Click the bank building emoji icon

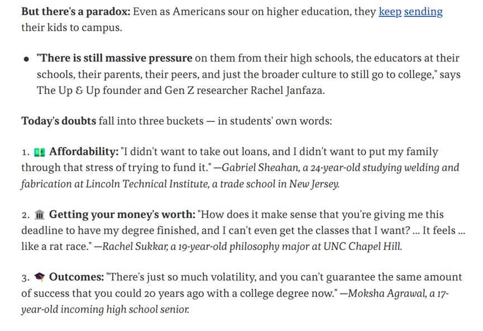click(x=40, y=214)
